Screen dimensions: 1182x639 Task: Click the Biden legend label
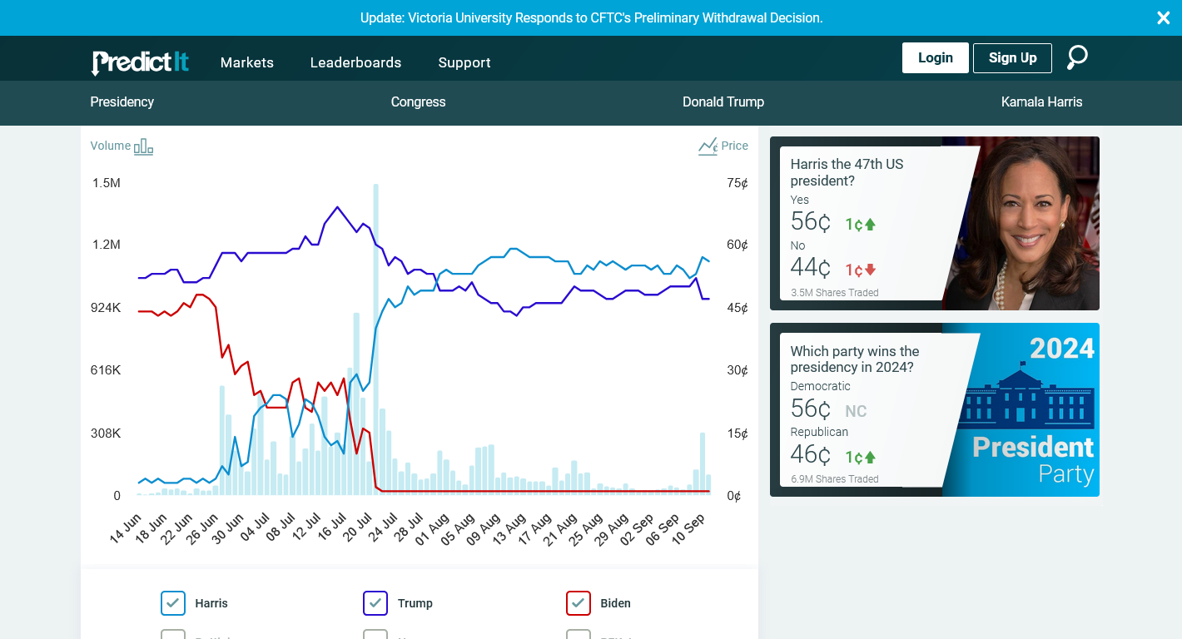pyautogui.click(x=616, y=603)
